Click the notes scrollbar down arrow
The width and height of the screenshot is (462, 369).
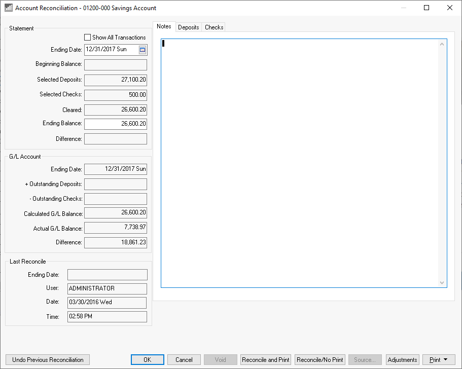point(442,282)
